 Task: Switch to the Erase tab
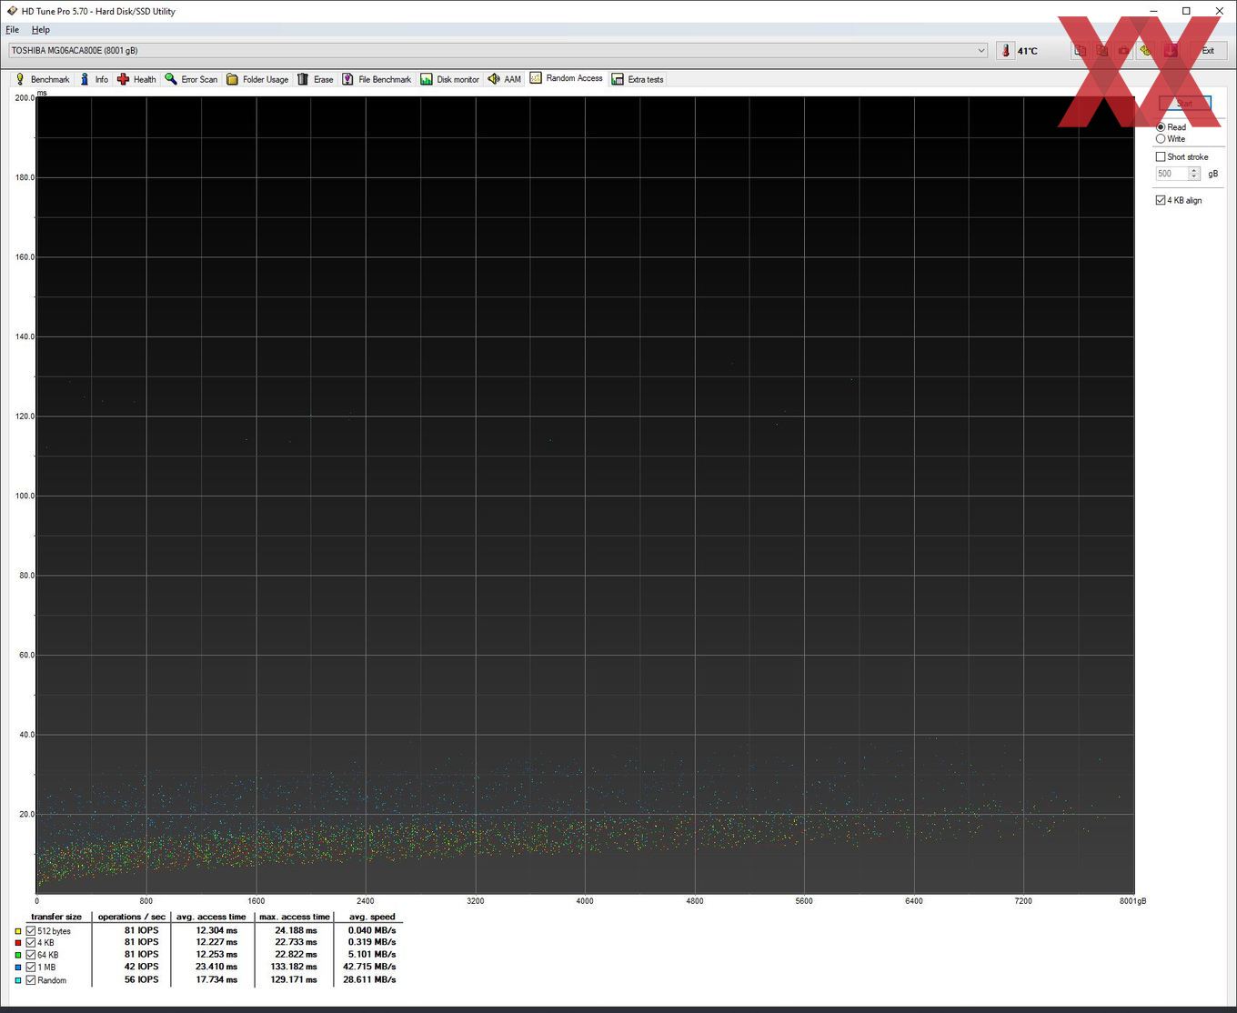pos(316,79)
